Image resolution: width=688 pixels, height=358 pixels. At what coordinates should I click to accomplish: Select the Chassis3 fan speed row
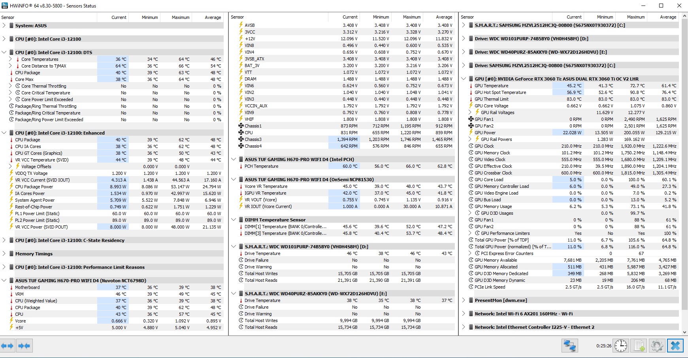346,139
